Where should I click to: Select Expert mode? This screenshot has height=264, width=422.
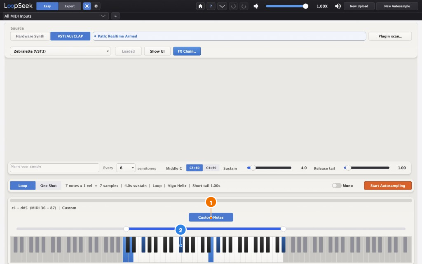tap(70, 6)
